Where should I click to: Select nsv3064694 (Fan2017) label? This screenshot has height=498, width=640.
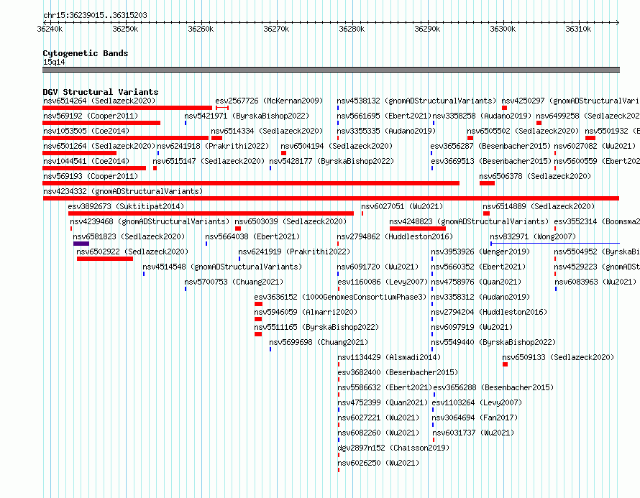475,418
